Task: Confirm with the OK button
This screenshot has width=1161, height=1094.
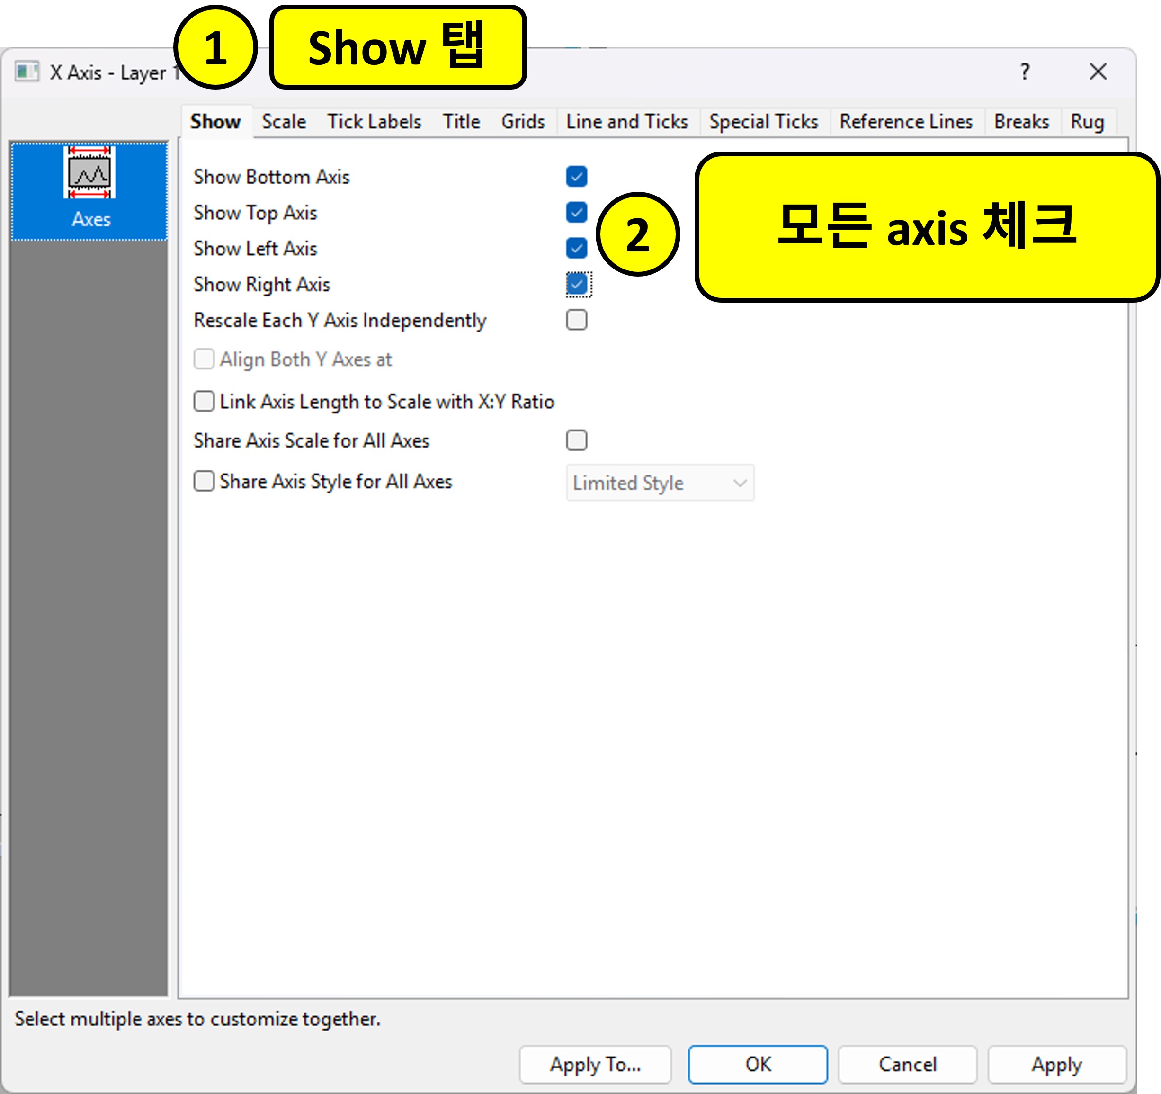Action: coord(758,1064)
